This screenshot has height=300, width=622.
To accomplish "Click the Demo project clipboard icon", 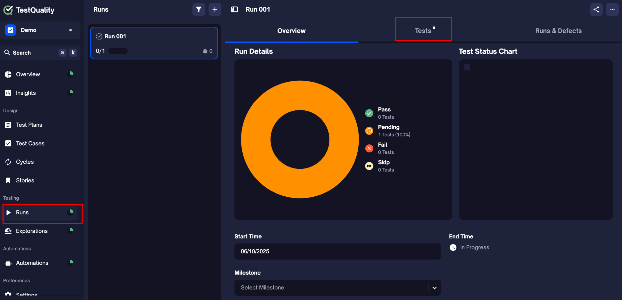I will coord(10,30).
